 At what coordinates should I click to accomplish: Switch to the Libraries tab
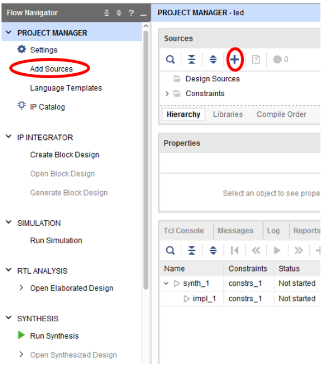coord(228,114)
